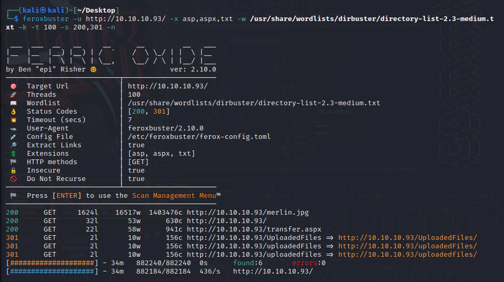This screenshot has height=282, width=504.
Task: Click the Extensions value [asp, aspx, txt]
Action: pyautogui.click(x=162, y=154)
